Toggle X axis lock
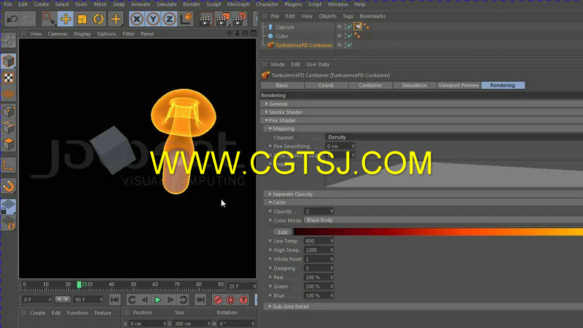Image resolution: width=583 pixels, height=328 pixels. tap(137, 19)
